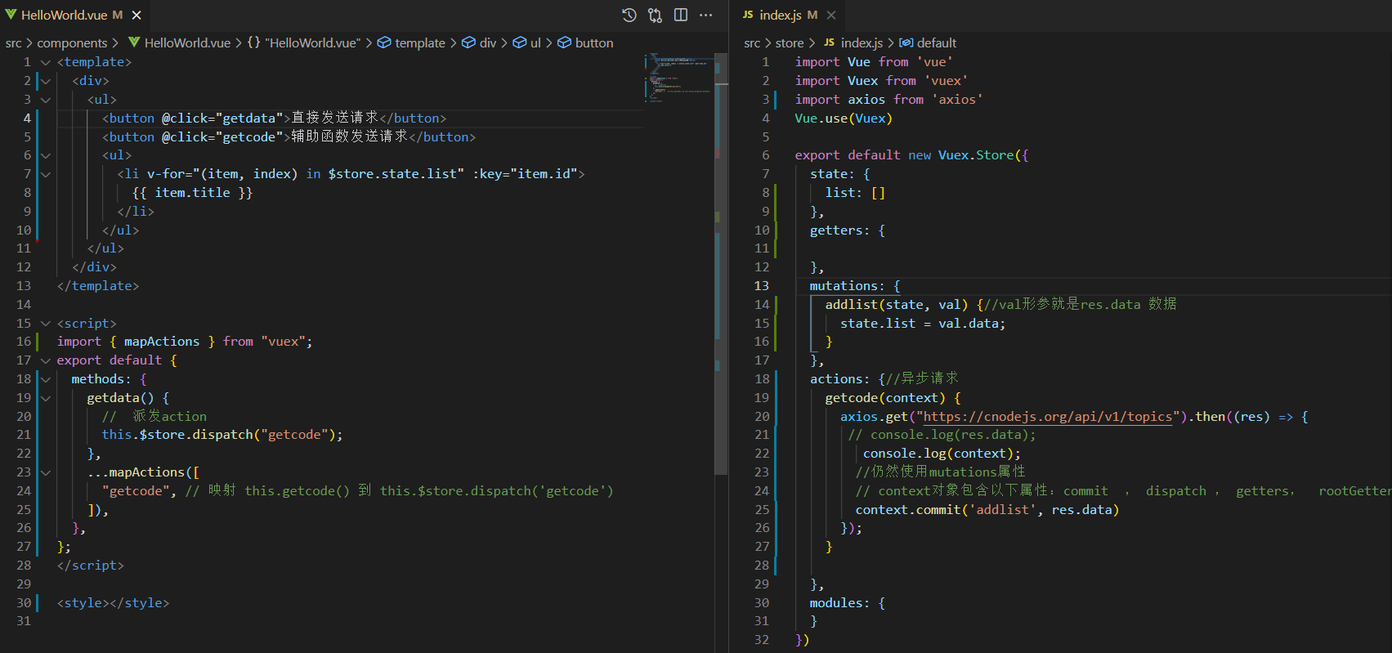Screen dimensions: 1392x653
Task: Collapse export default fold on line 17
Action: pyautogui.click(x=46, y=360)
